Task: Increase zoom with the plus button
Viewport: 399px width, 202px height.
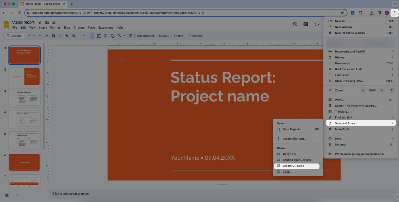Action: (382, 90)
